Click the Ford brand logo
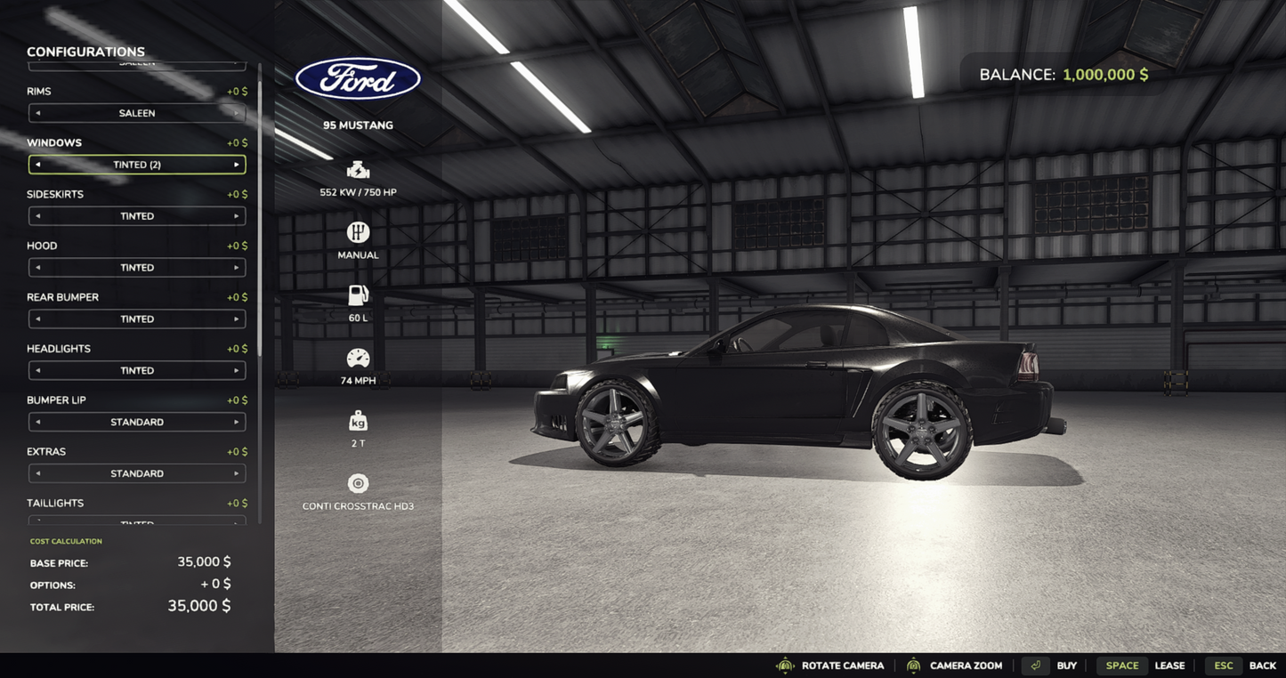 [x=358, y=78]
